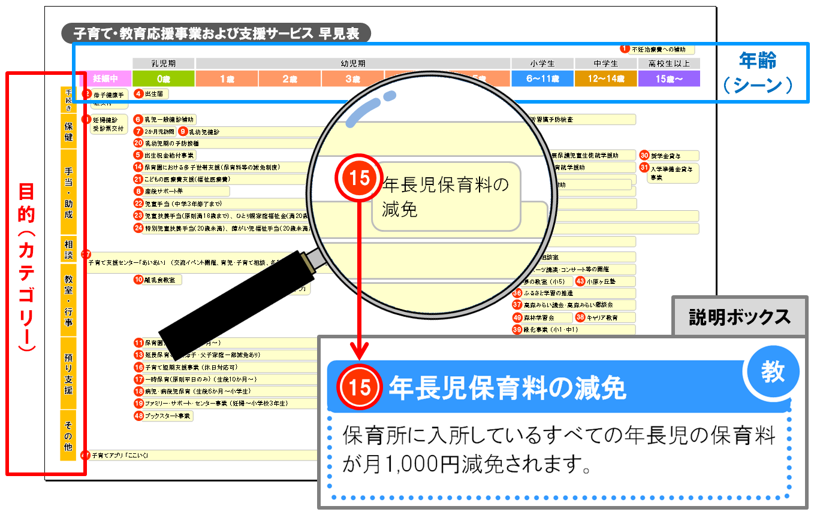
Task: Select the 12〜14歳 age column header
Action: (606, 78)
